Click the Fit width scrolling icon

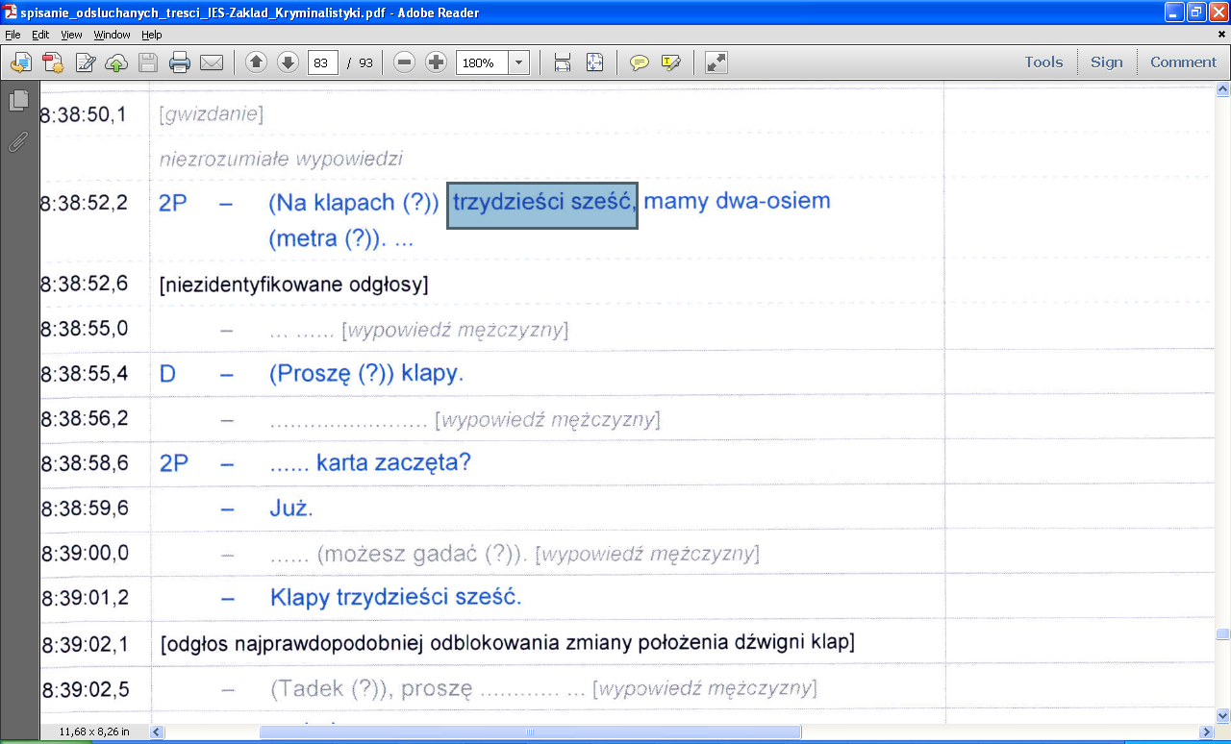[x=563, y=62]
